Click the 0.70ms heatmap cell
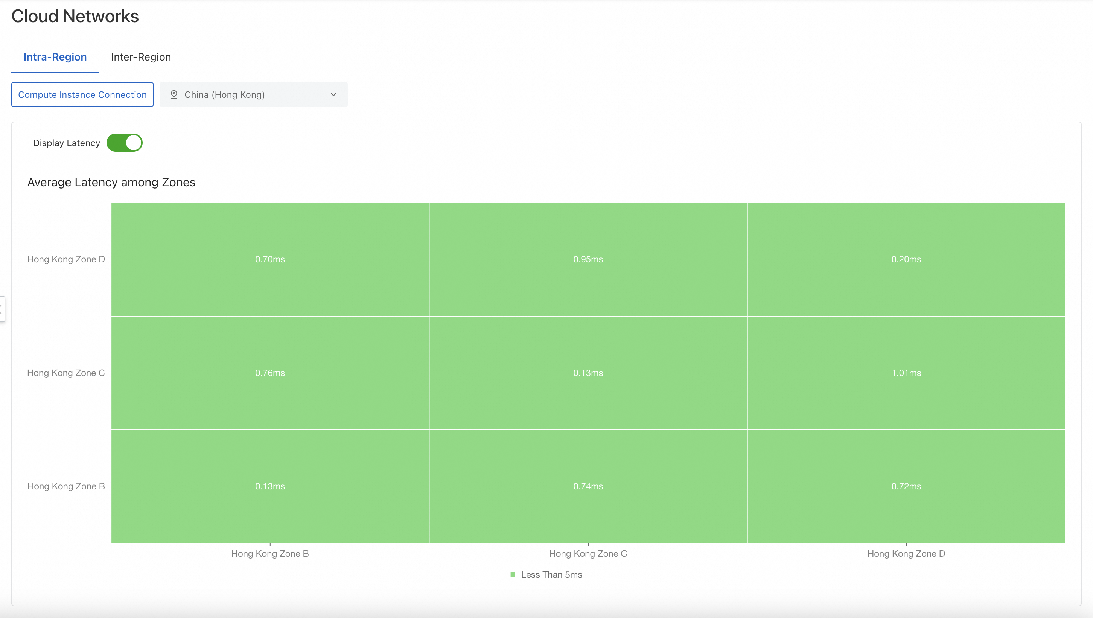The image size is (1093, 618). coord(270,259)
